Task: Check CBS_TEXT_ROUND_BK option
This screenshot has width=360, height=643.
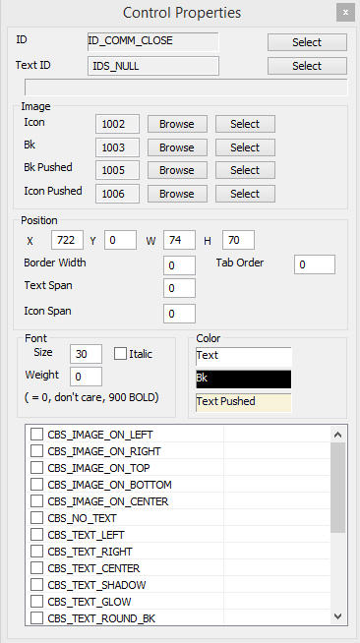Action: tap(37, 618)
